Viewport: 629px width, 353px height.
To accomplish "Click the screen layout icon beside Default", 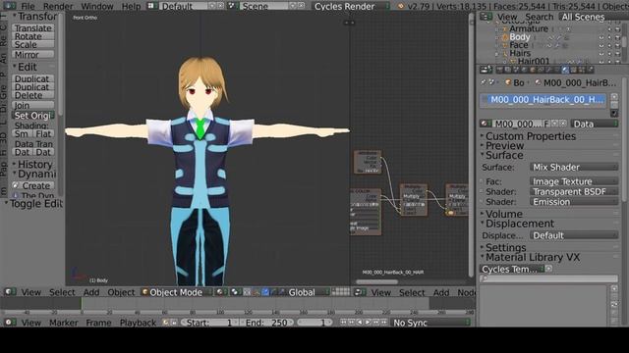I will [151, 6].
